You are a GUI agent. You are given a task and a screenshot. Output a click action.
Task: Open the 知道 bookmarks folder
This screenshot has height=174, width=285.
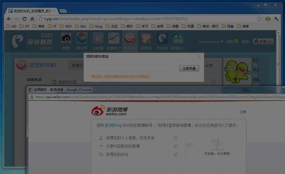click(188, 27)
